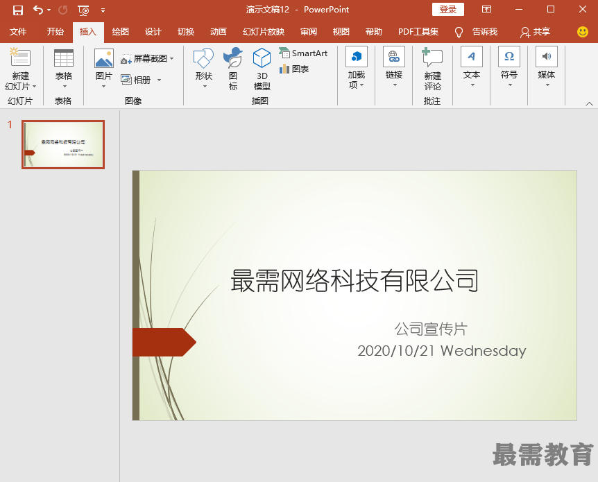Viewport: 598px width, 482px height.
Task: Click the lightbulb Tell Me icon
Action: 459,33
